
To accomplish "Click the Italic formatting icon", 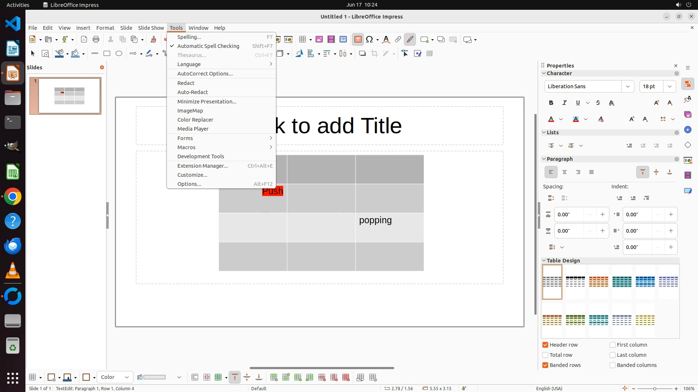I will pyautogui.click(x=565, y=103).
